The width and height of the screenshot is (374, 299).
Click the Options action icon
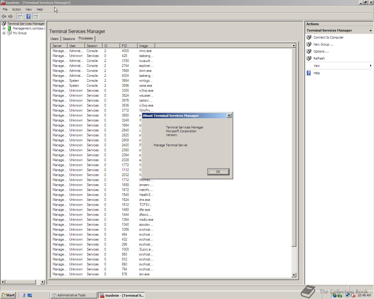(309, 51)
